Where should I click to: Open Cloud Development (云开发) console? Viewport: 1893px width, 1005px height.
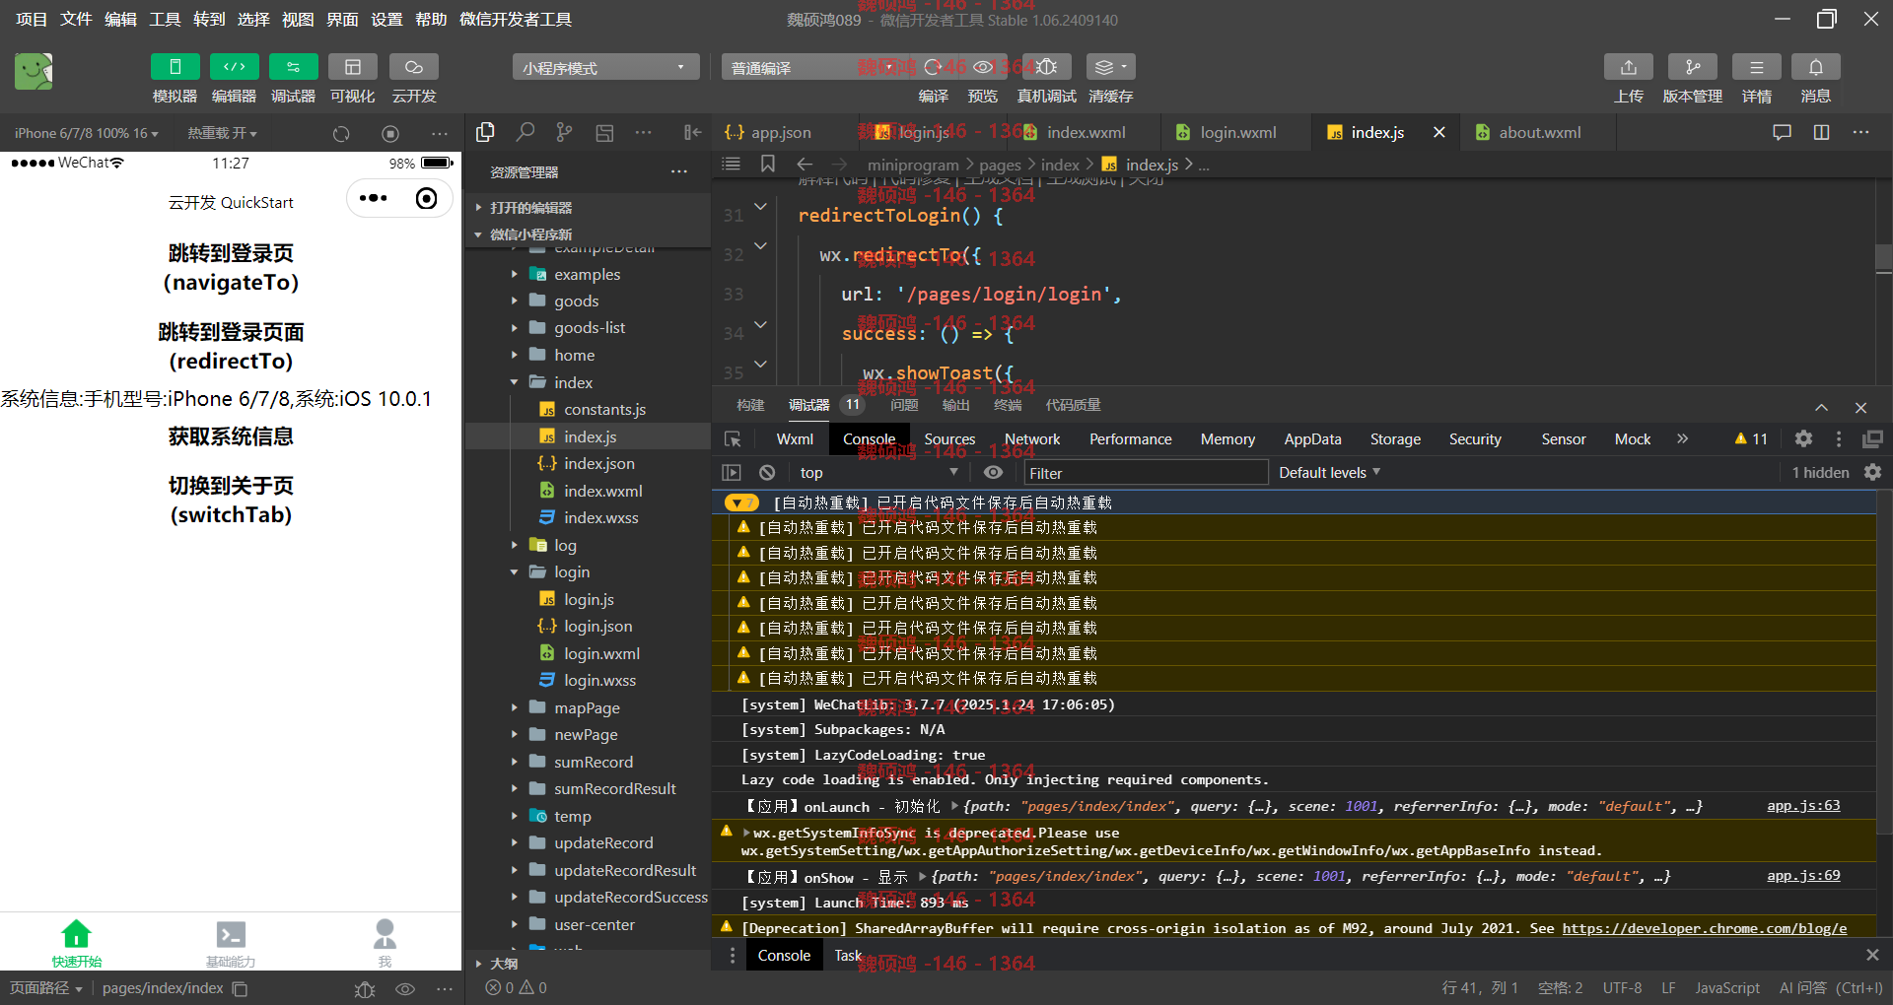(413, 67)
